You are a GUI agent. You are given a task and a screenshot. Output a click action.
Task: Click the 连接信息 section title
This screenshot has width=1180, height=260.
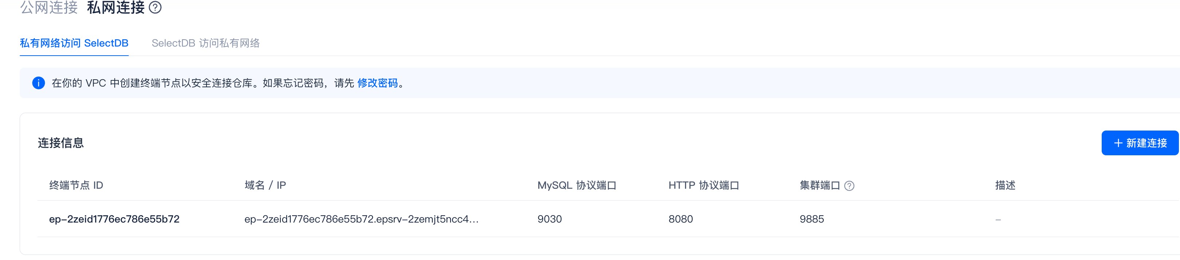point(61,143)
